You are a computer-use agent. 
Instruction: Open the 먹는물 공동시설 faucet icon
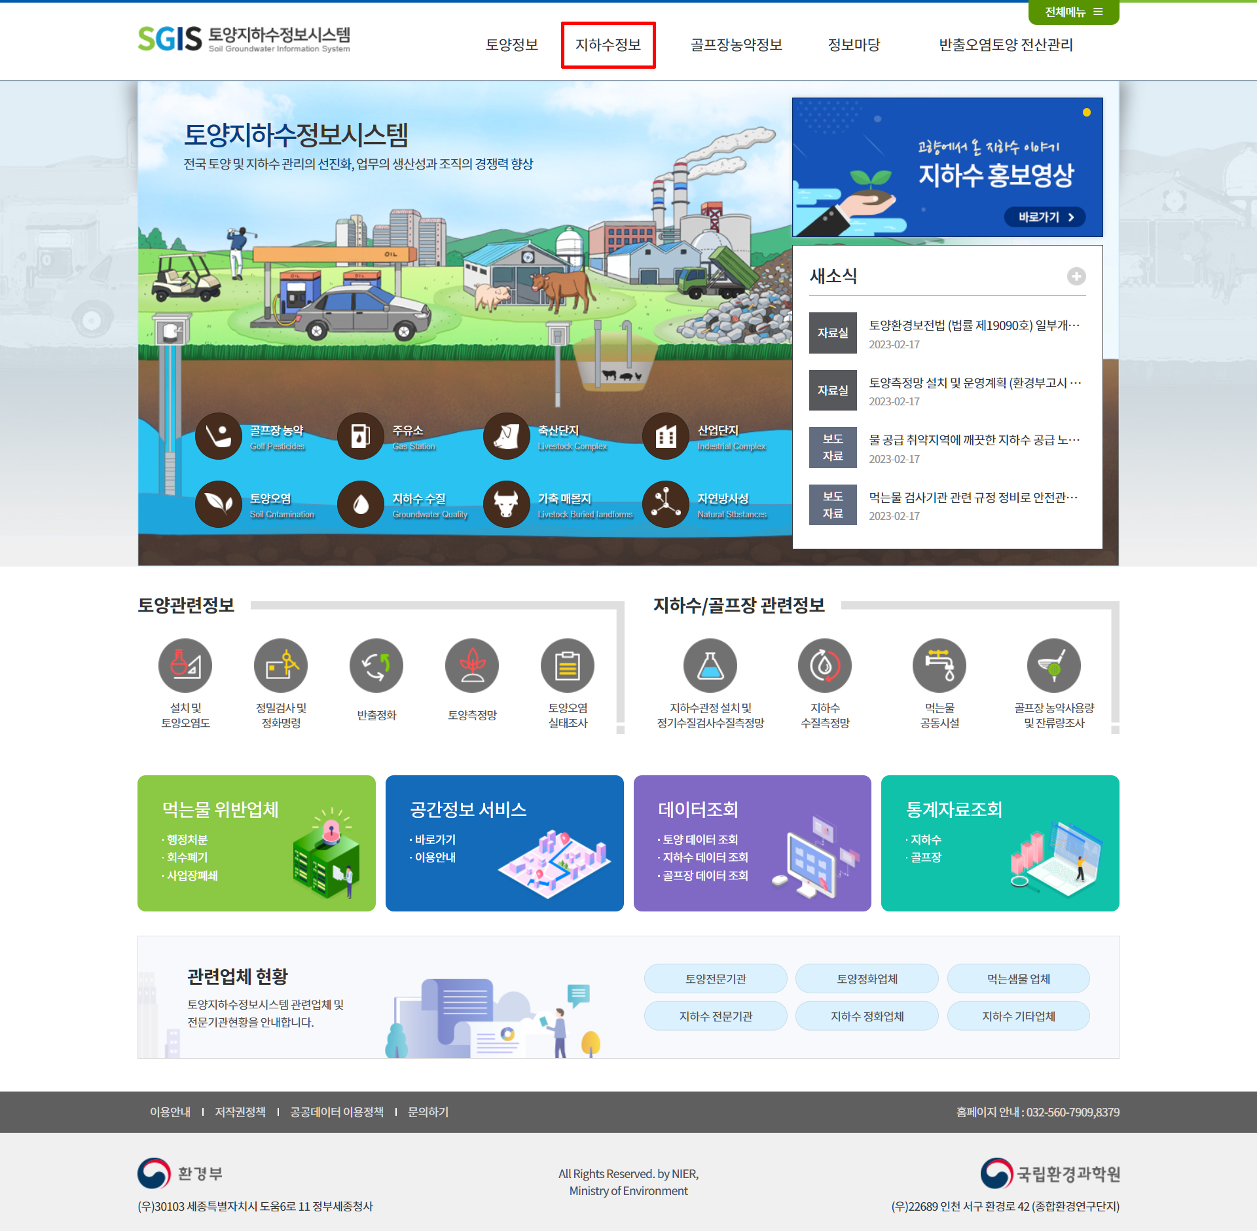coord(939,666)
